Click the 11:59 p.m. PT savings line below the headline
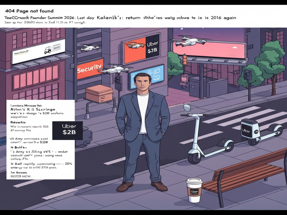 pos(45,23)
